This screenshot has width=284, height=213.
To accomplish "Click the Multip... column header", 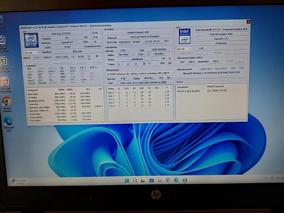I will tap(71, 89).
